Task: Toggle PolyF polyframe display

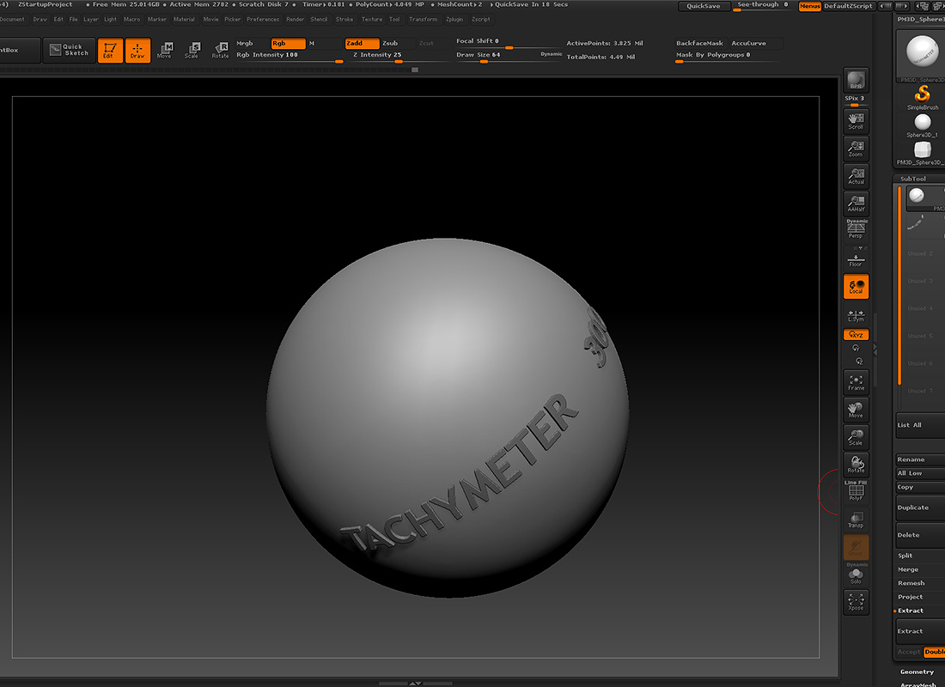Action: point(855,491)
